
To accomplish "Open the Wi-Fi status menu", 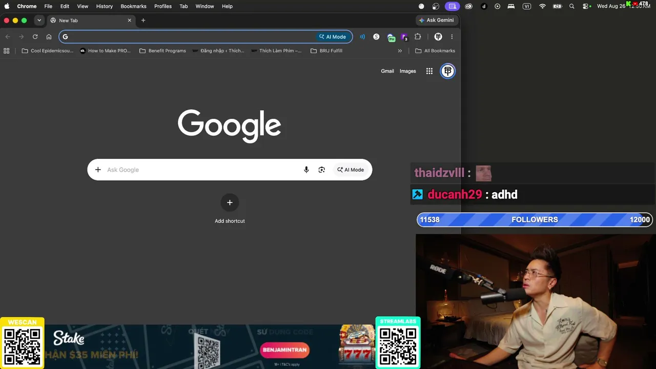I will [x=542, y=6].
